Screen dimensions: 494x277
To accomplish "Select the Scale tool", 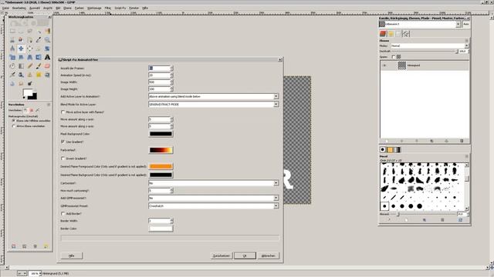I will (x=12, y=58).
